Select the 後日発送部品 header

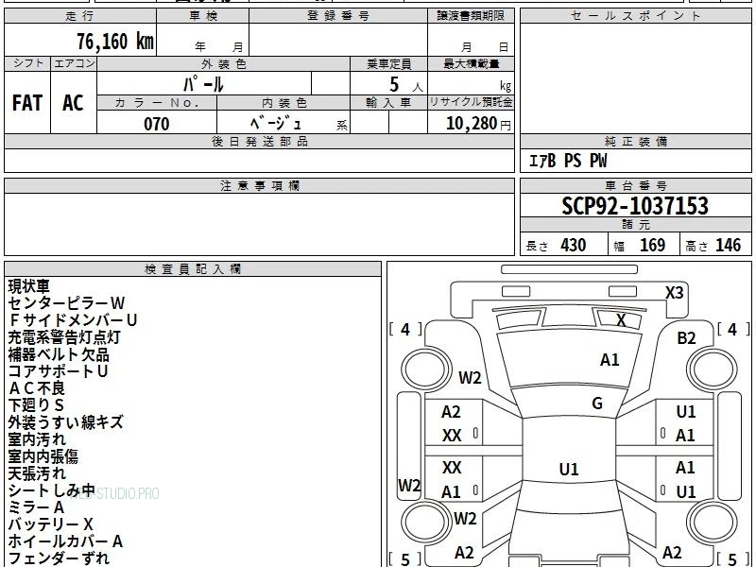259,141
